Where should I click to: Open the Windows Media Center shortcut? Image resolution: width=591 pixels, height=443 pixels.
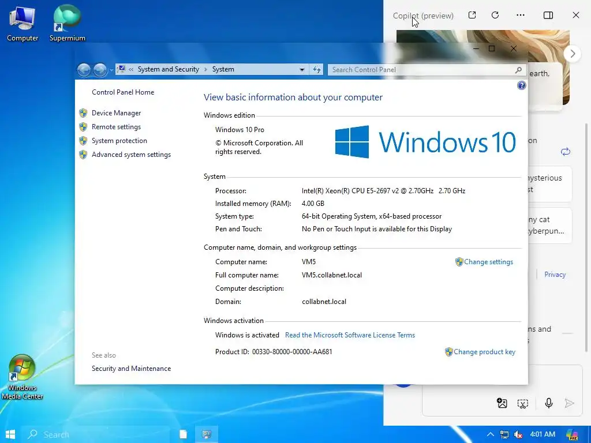(22, 377)
